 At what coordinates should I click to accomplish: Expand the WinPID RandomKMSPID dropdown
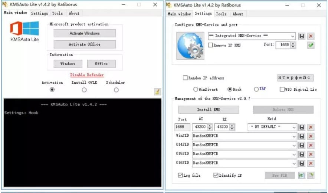(244, 136)
